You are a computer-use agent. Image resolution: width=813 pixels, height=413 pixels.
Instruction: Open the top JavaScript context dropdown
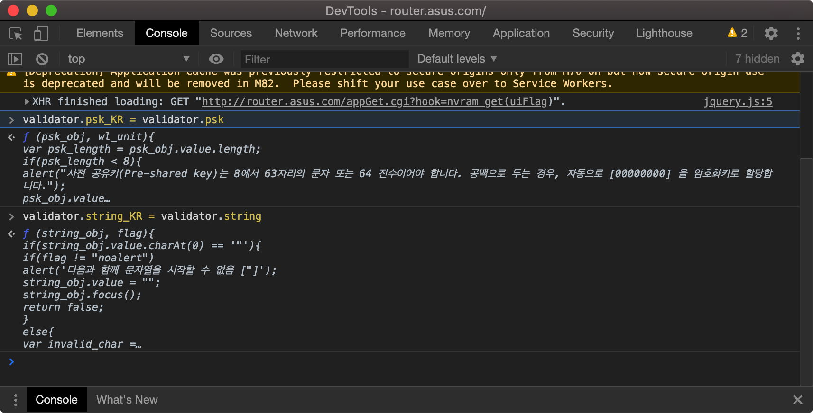click(128, 59)
